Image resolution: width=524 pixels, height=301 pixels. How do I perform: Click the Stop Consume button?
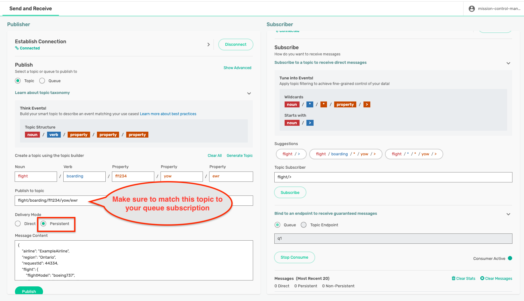(x=294, y=257)
